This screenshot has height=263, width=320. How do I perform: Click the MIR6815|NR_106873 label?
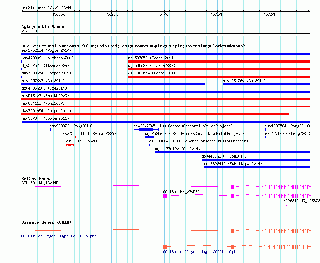point(302,201)
